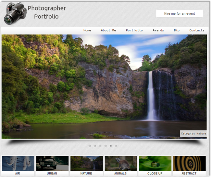The height and width of the screenshot is (177, 211).
Task: Open the About Me page
Action: pyautogui.click(x=108, y=30)
